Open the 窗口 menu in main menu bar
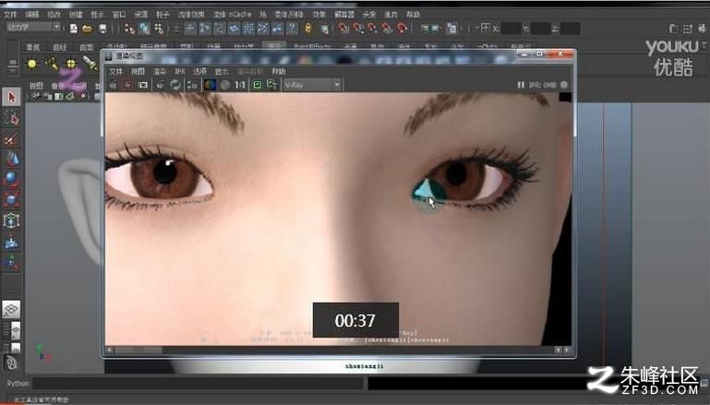 tap(118, 15)
